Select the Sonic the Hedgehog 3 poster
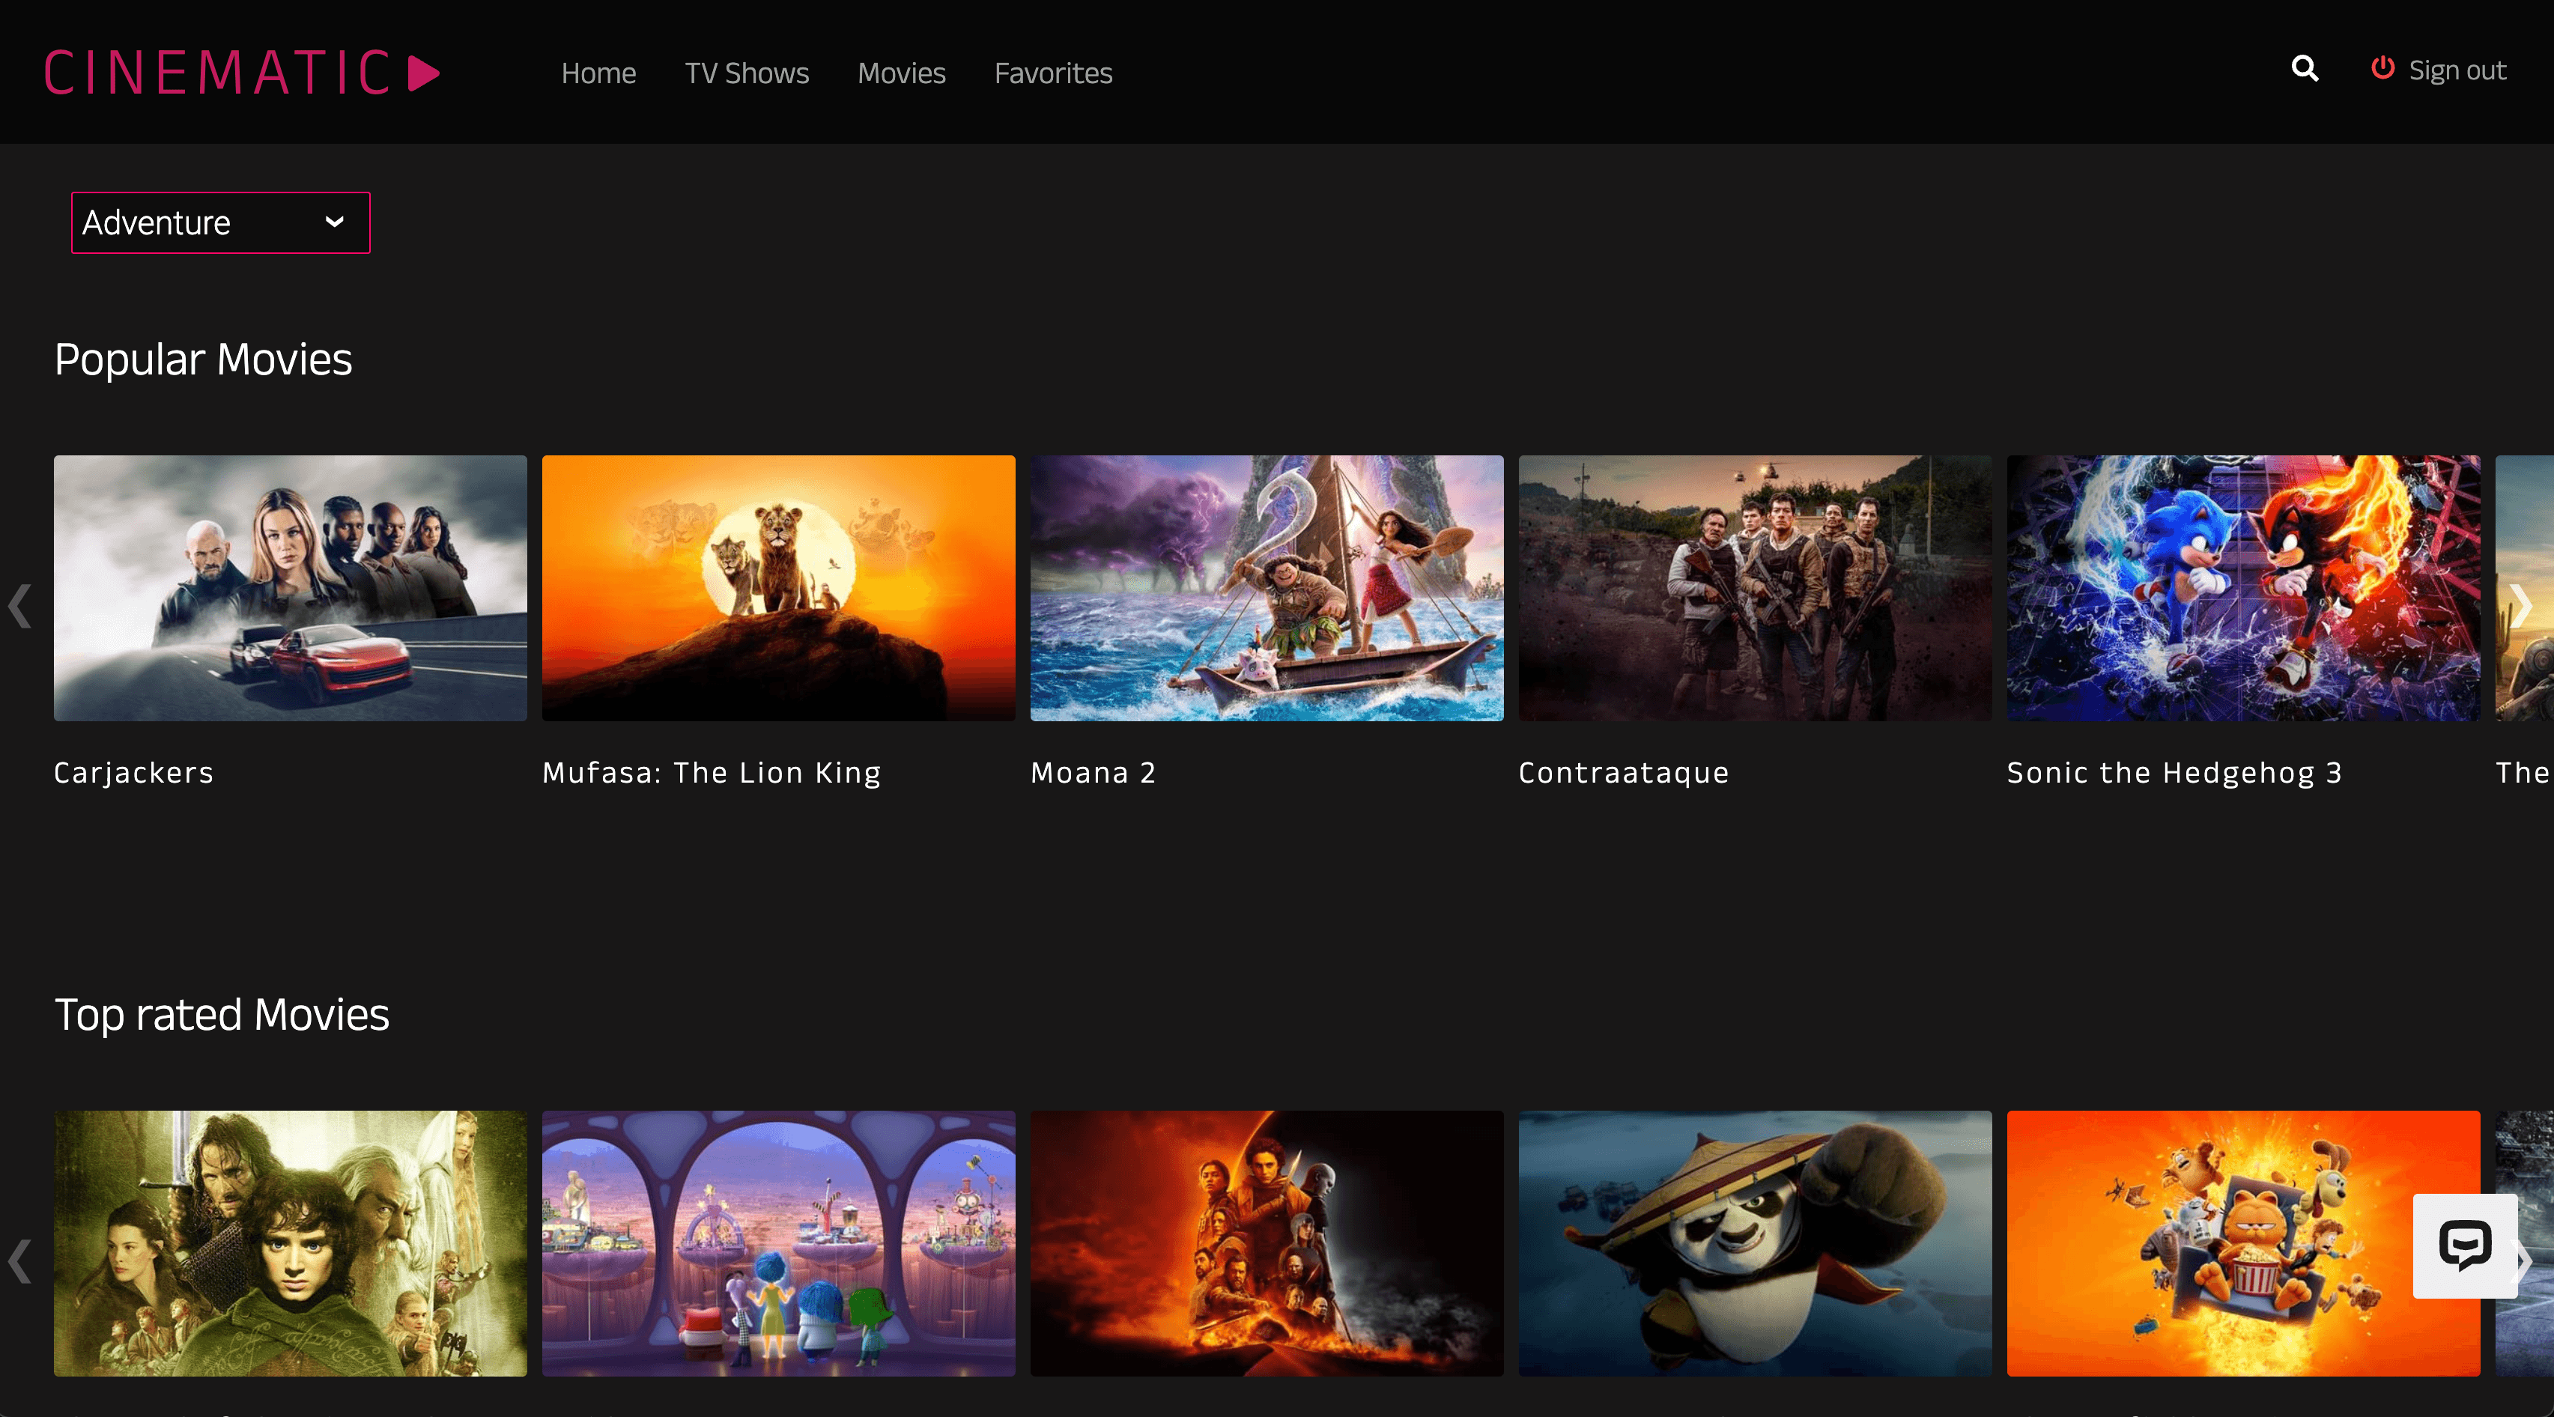 point(2244,588)
